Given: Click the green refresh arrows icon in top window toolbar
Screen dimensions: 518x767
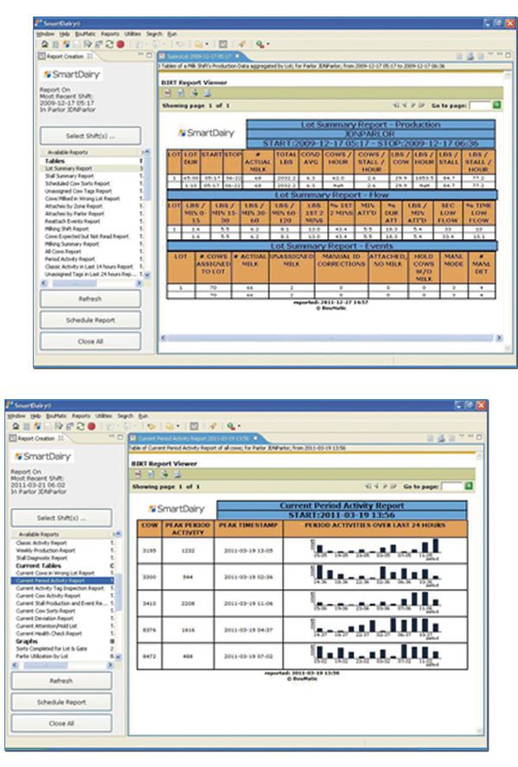Looking at the screenshot, I should [110, 45].
